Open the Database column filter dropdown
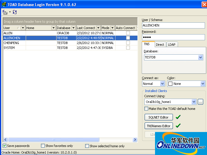The height and width of the screenshot is (155, 207). pyautogui.click(x=73, y=28)
